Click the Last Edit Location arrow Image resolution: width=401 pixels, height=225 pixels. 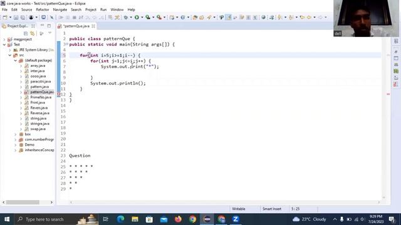(302, 17)
